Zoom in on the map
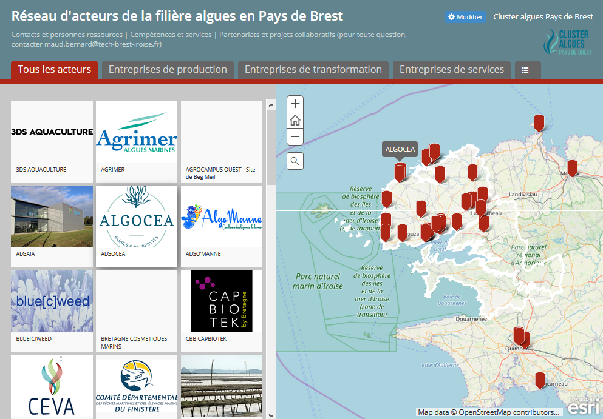 295,103
